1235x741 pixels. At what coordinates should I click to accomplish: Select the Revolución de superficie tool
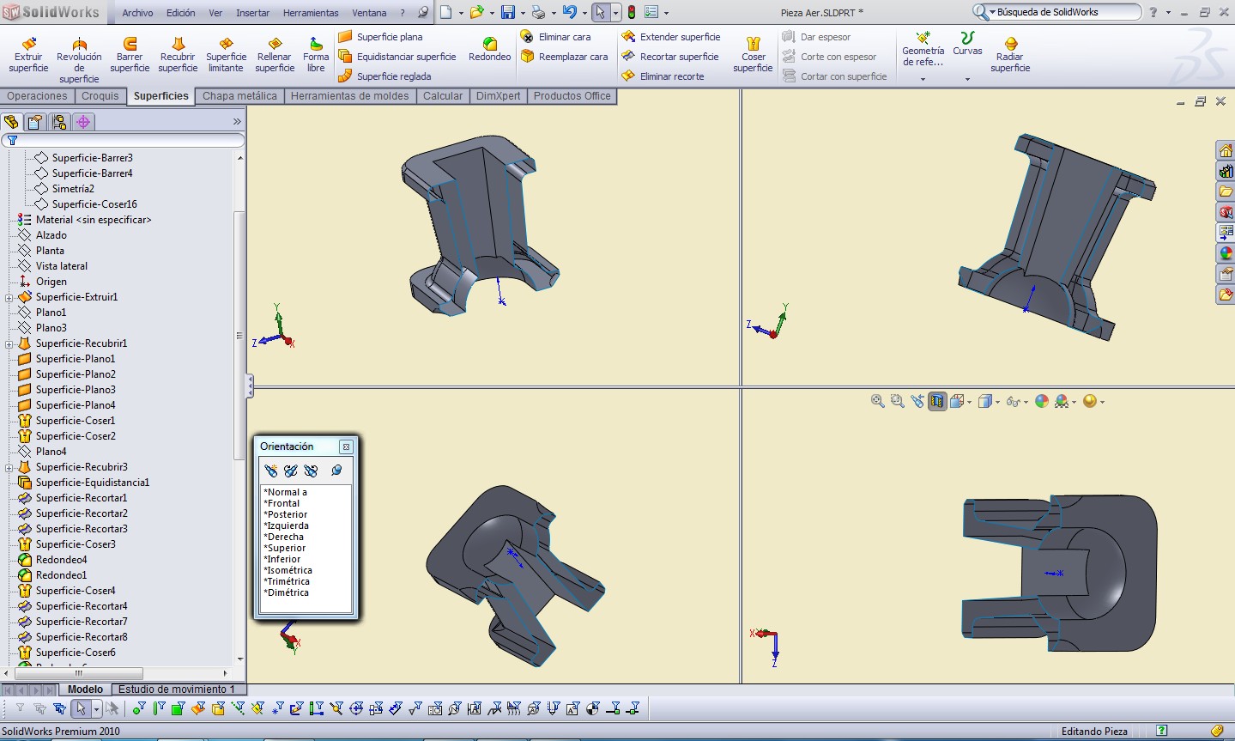pyautogui.click(x=79, y=60)
